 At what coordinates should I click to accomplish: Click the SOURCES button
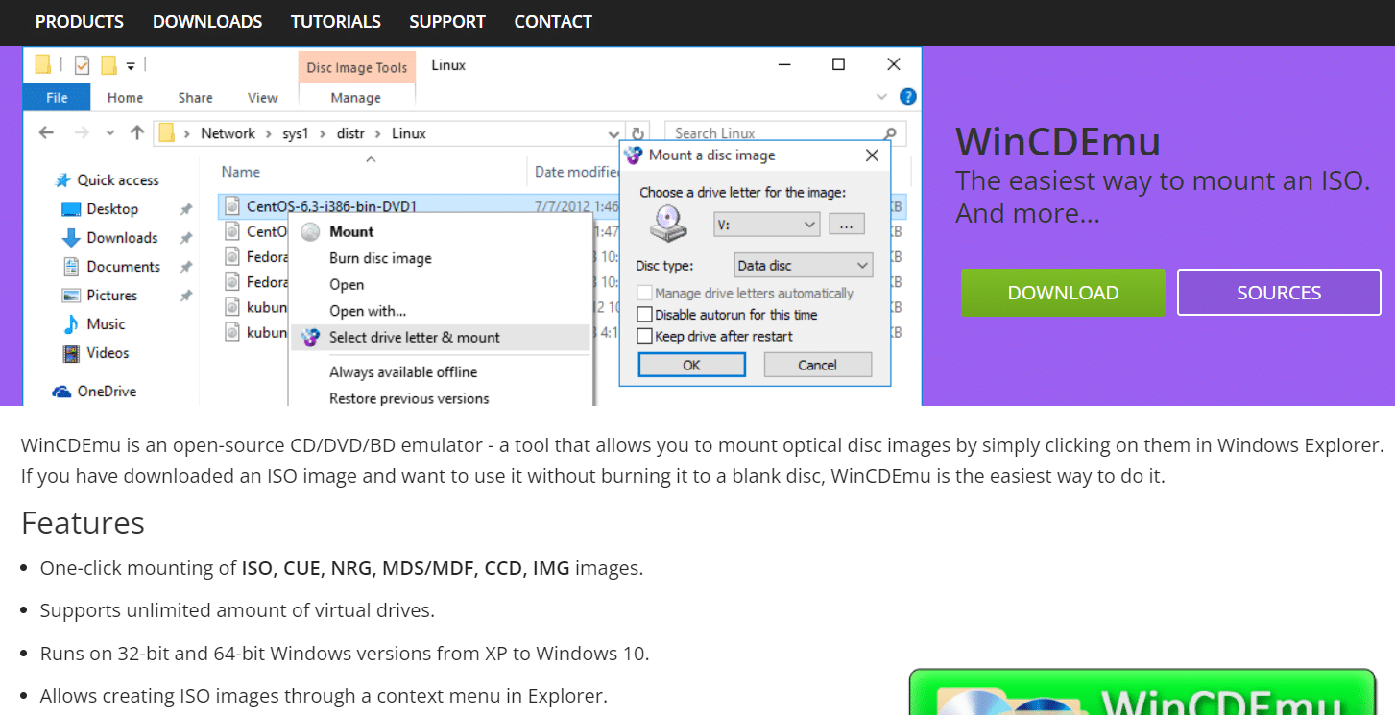click(1279, 293)
